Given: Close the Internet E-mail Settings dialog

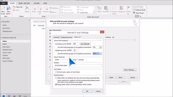Looking at the screenshot, I should pyautogui.click(x=102, y=32).
